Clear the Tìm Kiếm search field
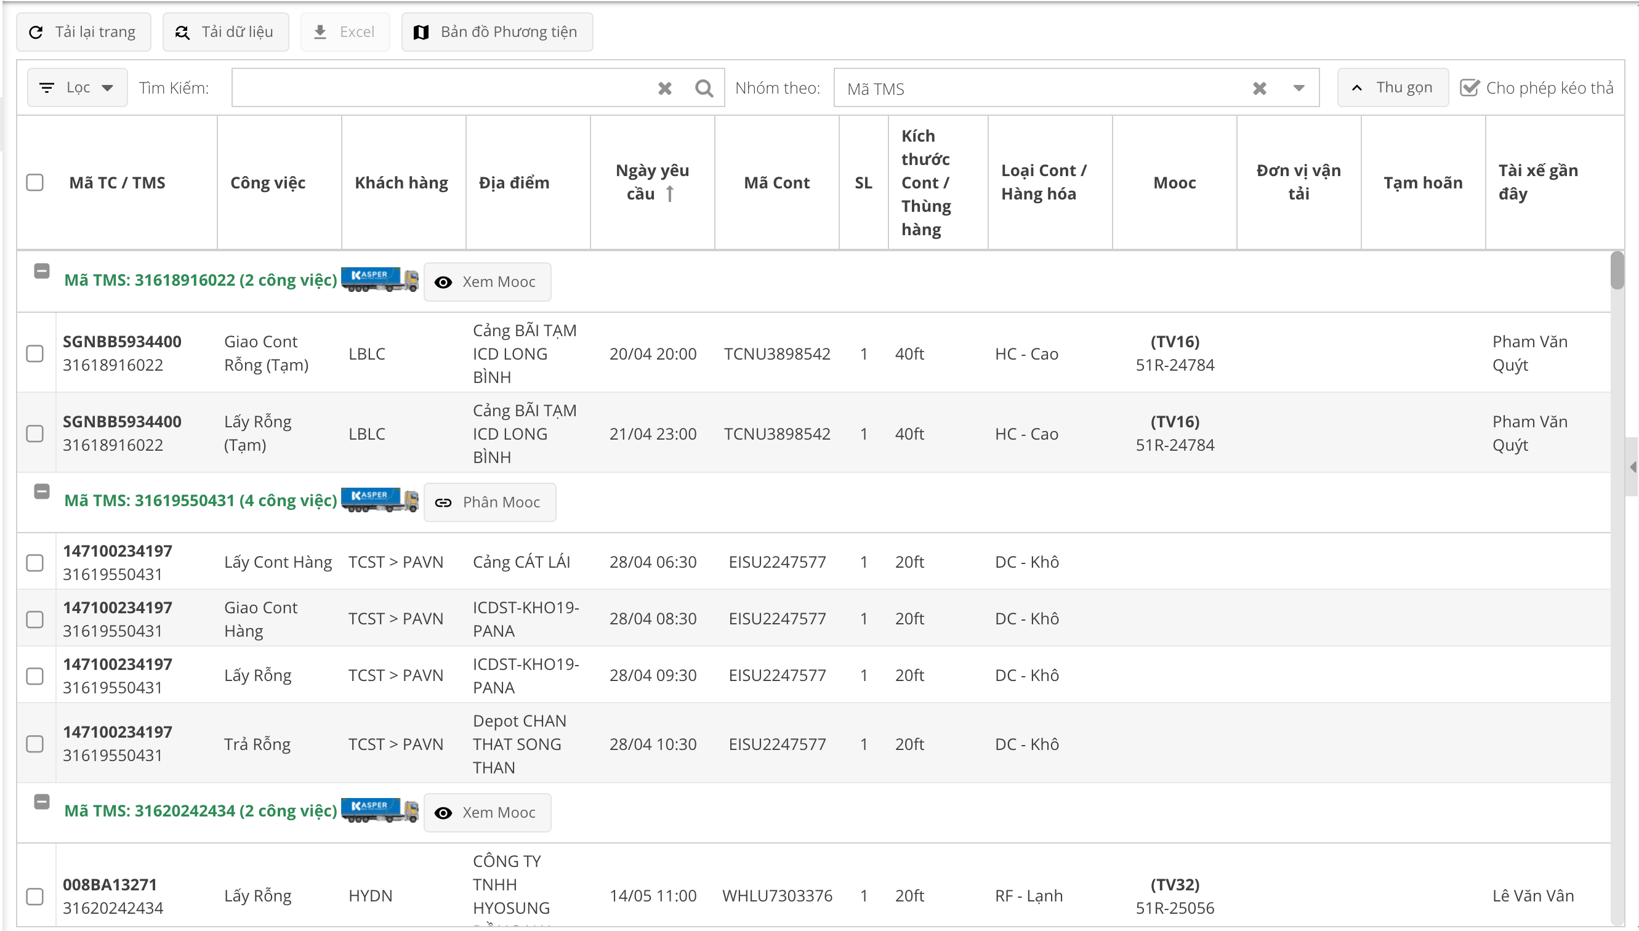This screenshot has width=1639, height=931. pyautogui.click(x=665, y=88)
